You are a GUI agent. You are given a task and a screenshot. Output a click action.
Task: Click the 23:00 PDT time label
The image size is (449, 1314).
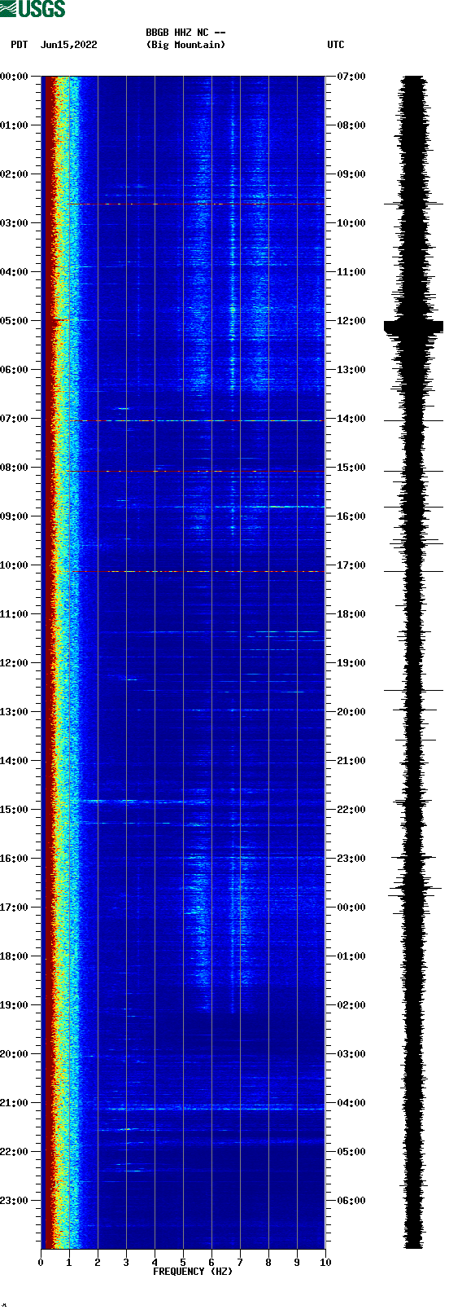pos(15,1201)
